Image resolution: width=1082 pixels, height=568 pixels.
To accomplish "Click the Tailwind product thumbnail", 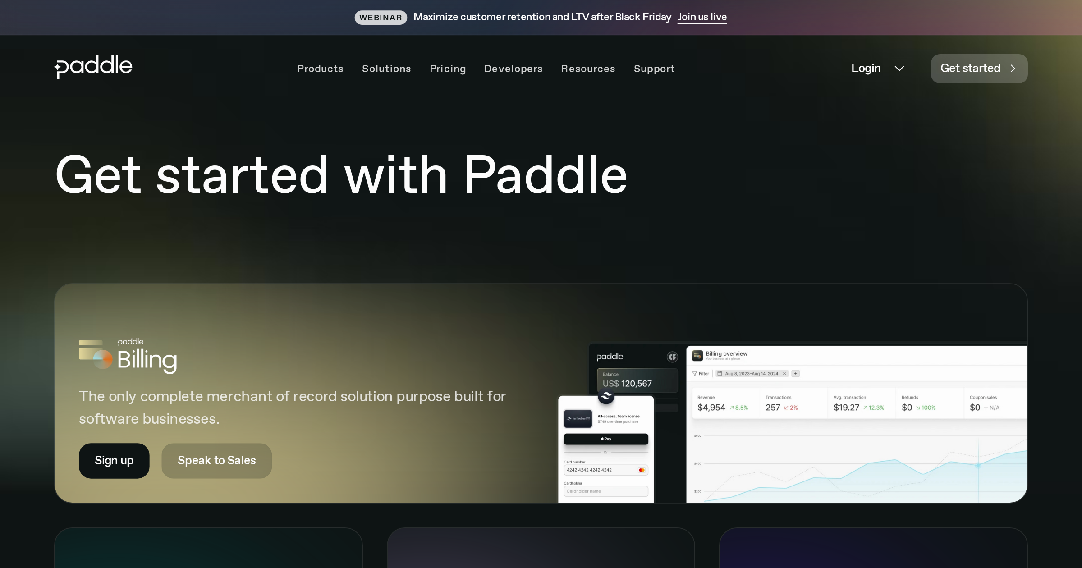I will click(x=578, y=419).
